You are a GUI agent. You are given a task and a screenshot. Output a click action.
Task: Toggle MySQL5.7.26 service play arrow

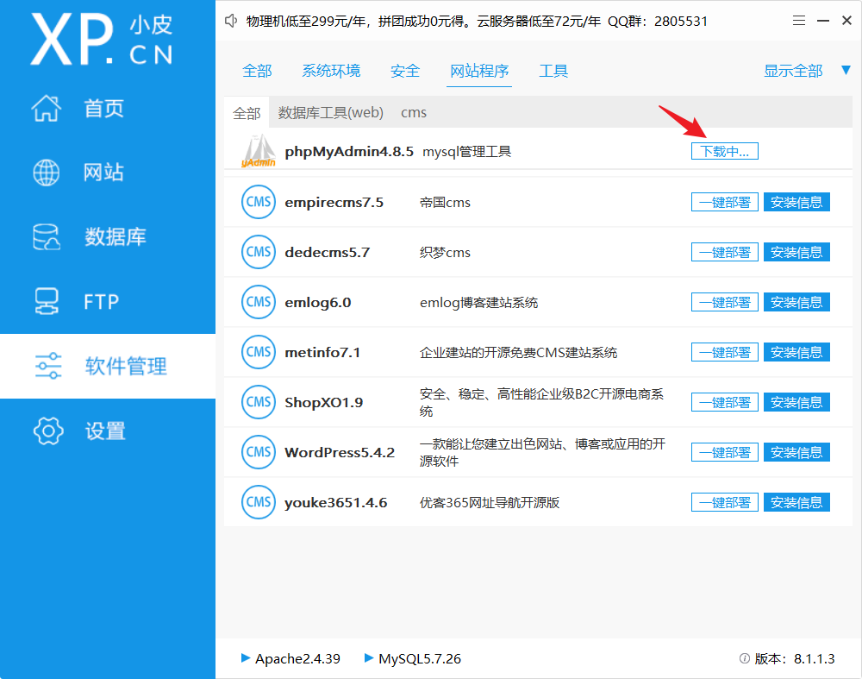point(369,658)
